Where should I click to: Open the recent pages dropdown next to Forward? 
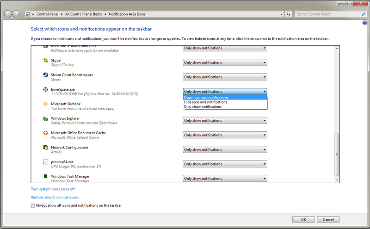point(22,14)
